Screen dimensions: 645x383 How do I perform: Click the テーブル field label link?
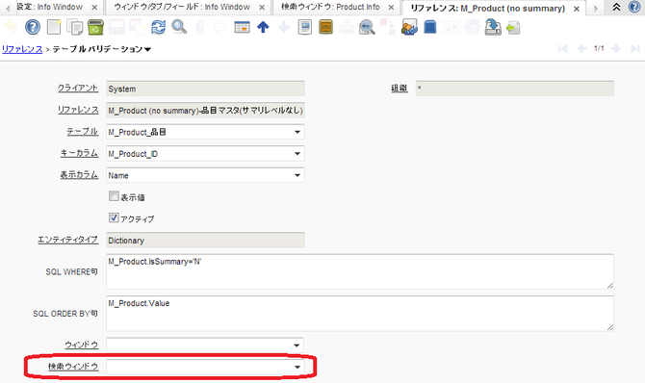point(82,132)
